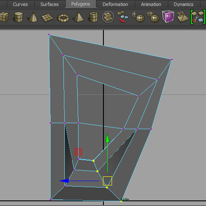Create a polygon torus primitive

[x=64, y=18]
